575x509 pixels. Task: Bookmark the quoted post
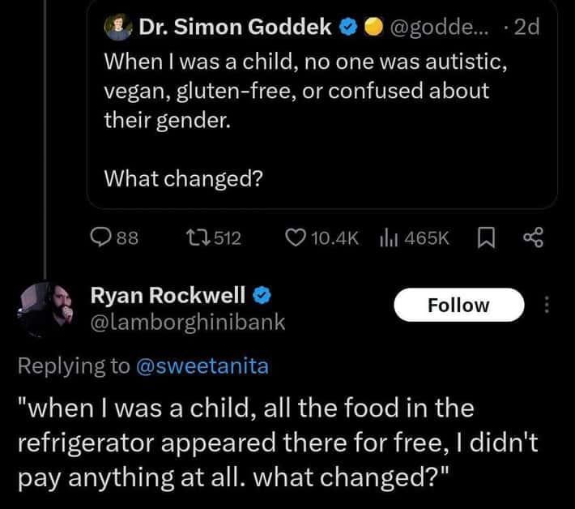click(x=487, y=237)
